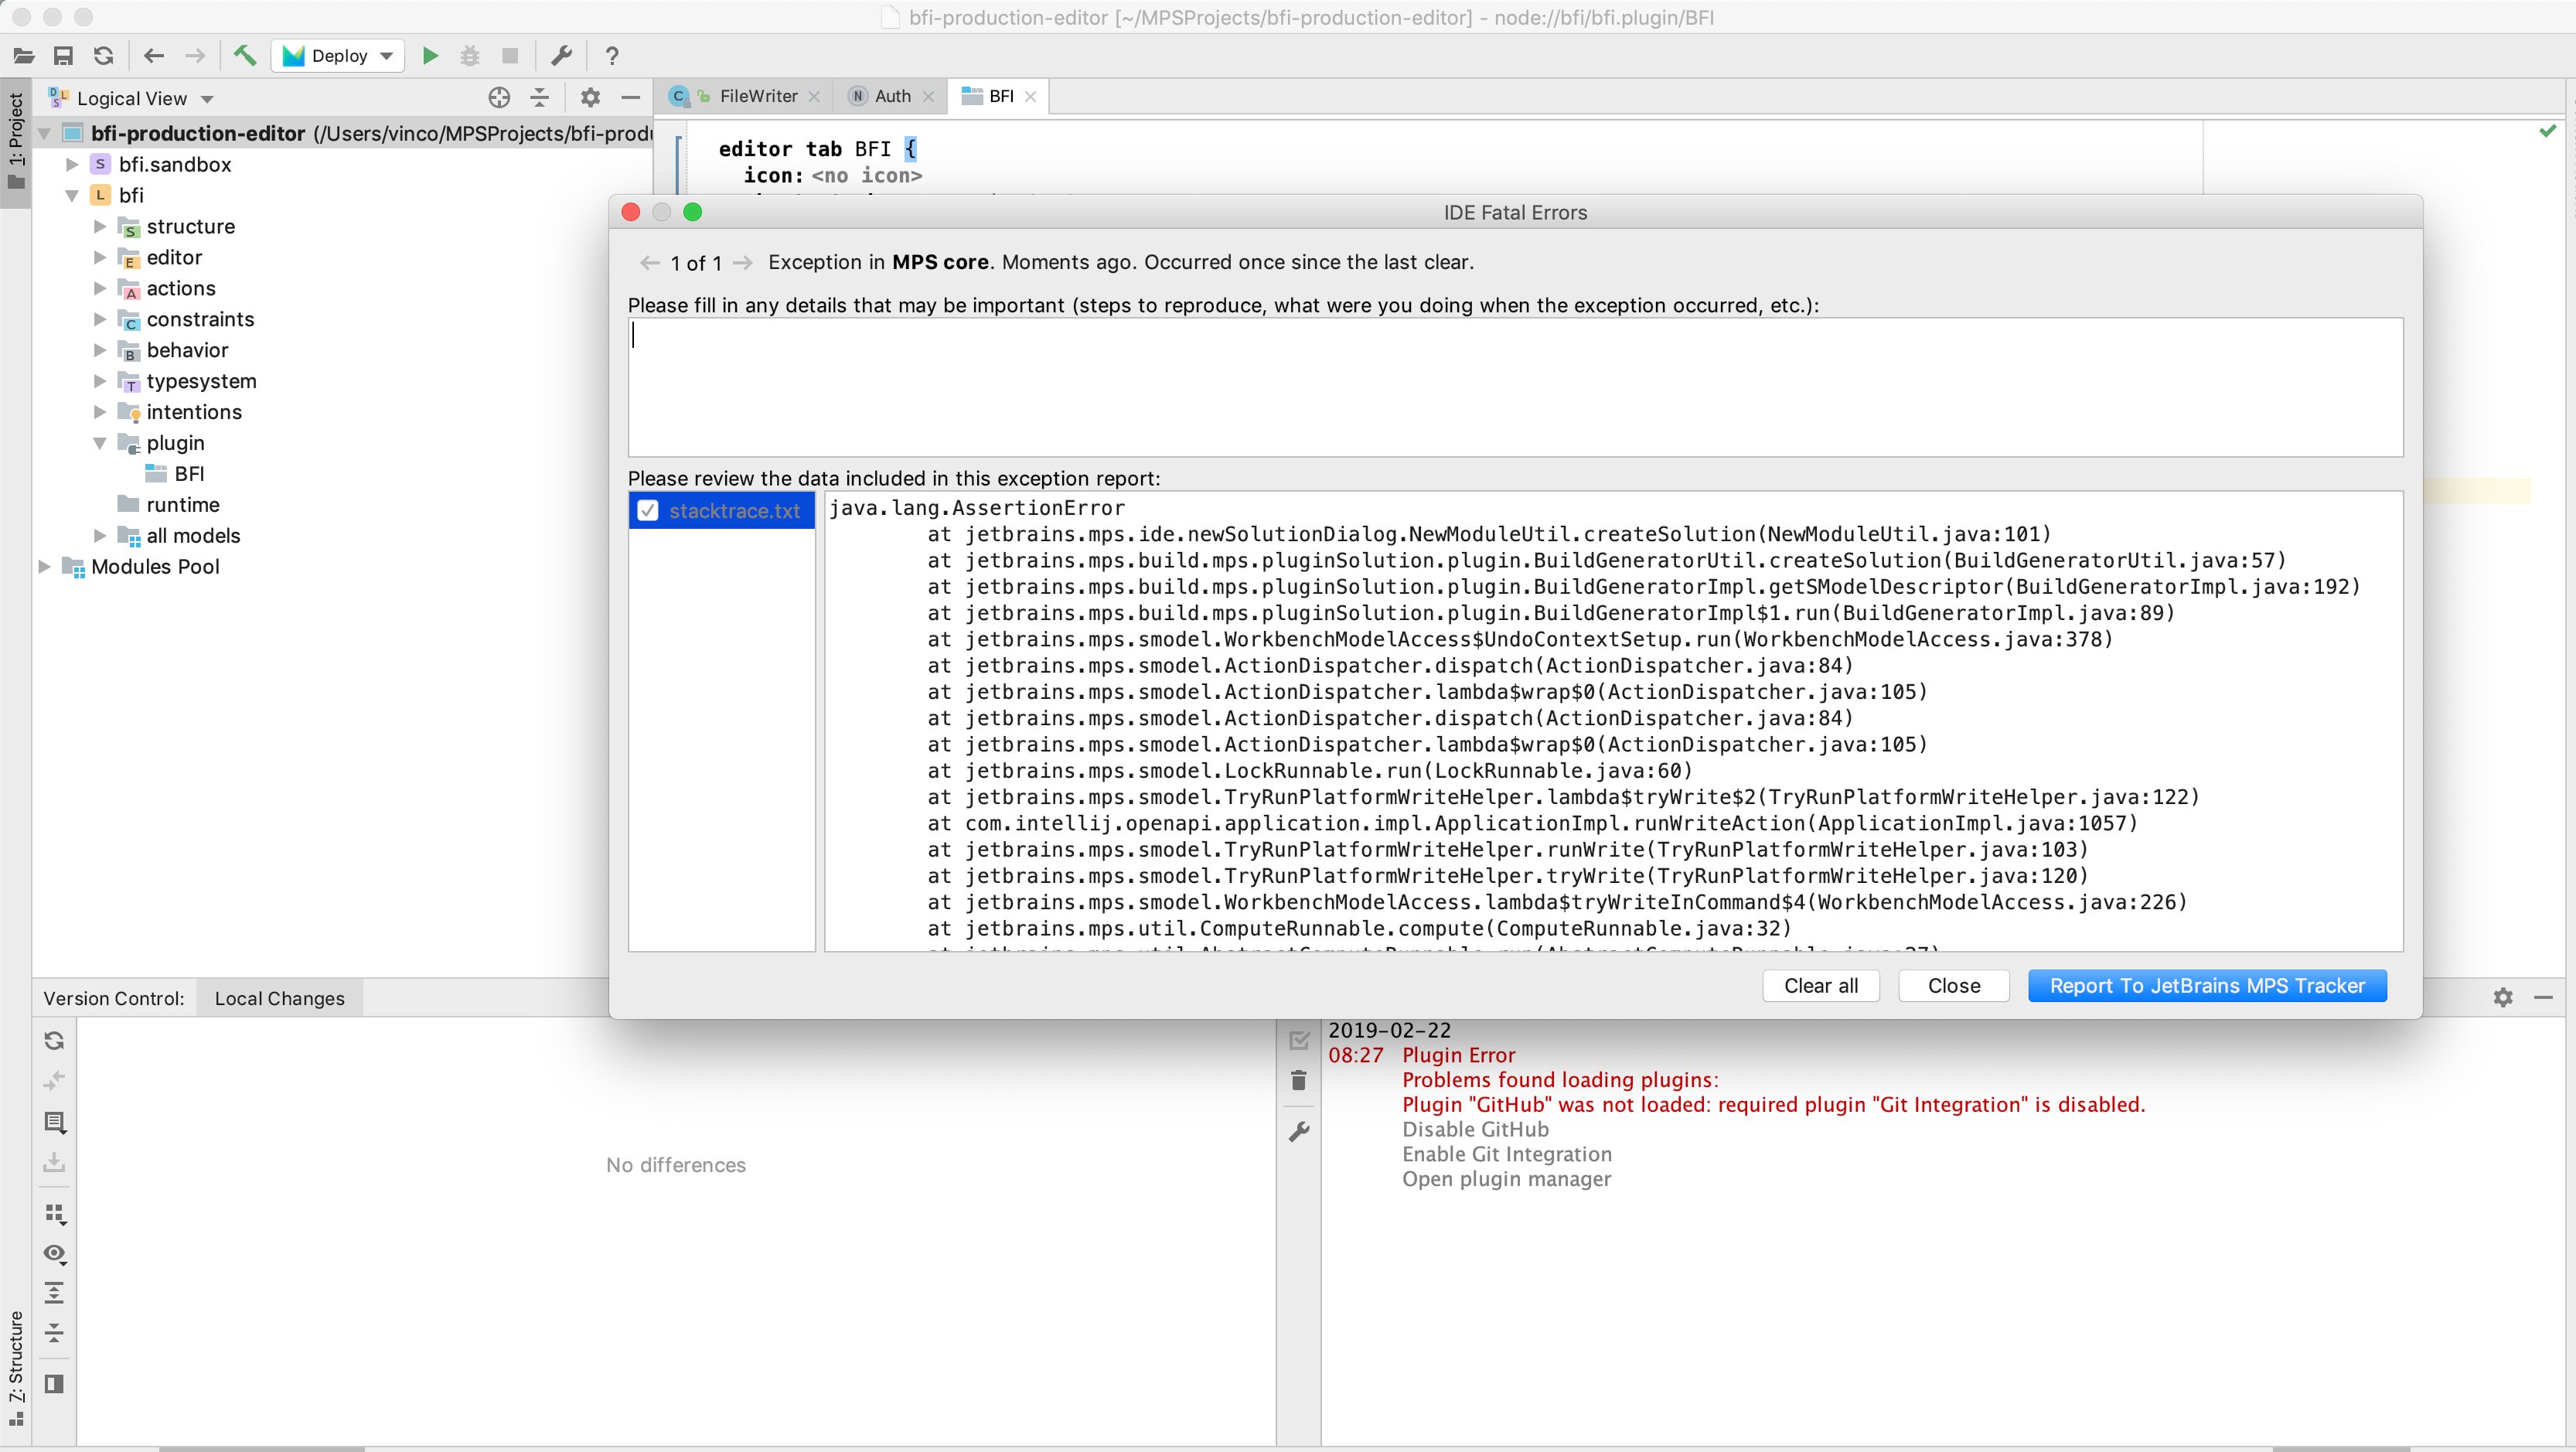Click Report To JetBrains MPS Tracker button

[2207, 986]
